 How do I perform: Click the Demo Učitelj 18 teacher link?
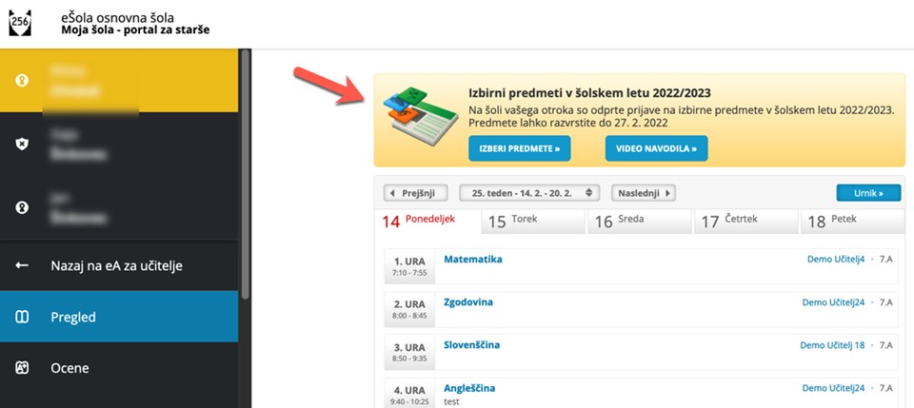point(832,345)
